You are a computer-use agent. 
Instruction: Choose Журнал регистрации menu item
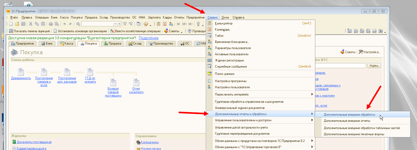(x=261, y=60)
